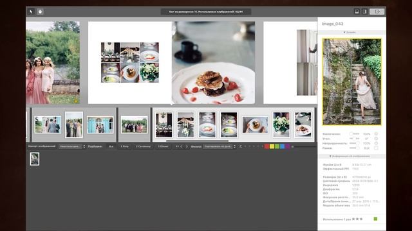Switch to collection tab 1
Screen dimensions: 412x231
pos(124,146)
